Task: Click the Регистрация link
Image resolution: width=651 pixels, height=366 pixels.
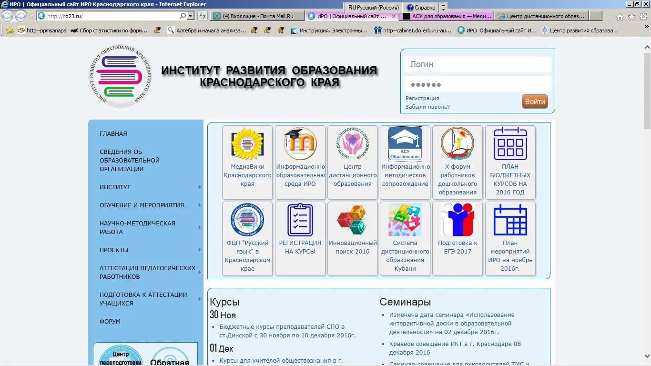Action: tap(422, 98)
